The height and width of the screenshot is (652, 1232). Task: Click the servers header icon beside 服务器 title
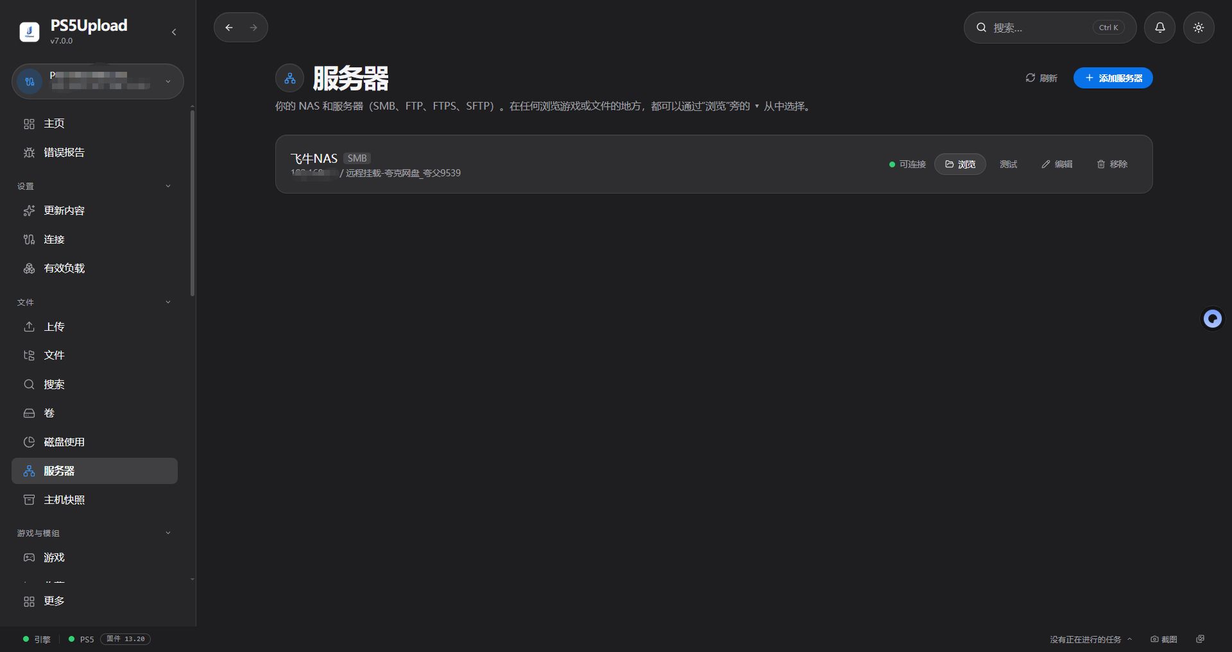coord(290,78)
